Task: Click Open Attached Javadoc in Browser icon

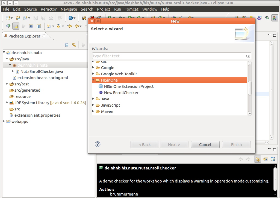Action: [x=273, y=159]
